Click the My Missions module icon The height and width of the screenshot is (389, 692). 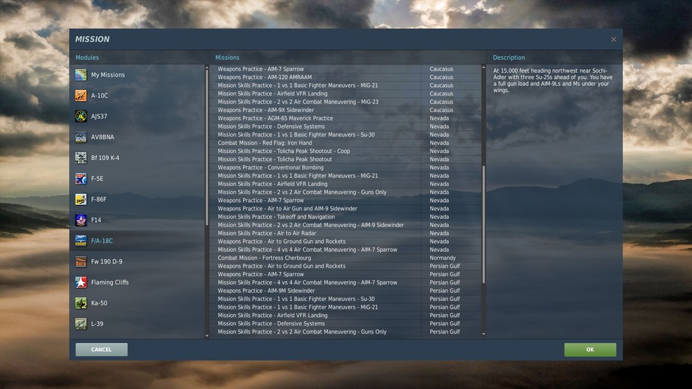click(x=81, y=75)
